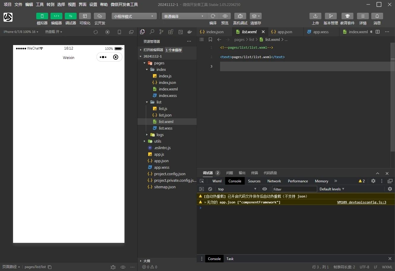Viewport: 395px width, 271px height.
Task: Click the simulator stop icon
Action: (108, 32)
